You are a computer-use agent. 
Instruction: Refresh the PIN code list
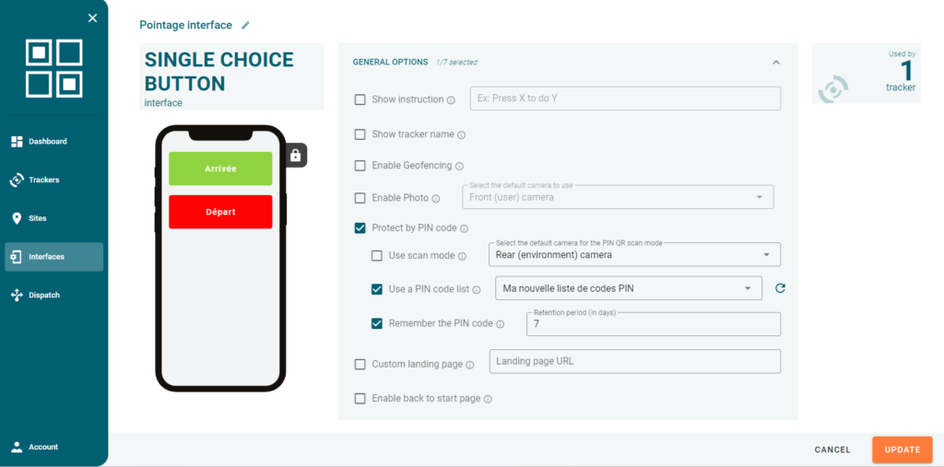pyautogui.click(x=780, y=289)
